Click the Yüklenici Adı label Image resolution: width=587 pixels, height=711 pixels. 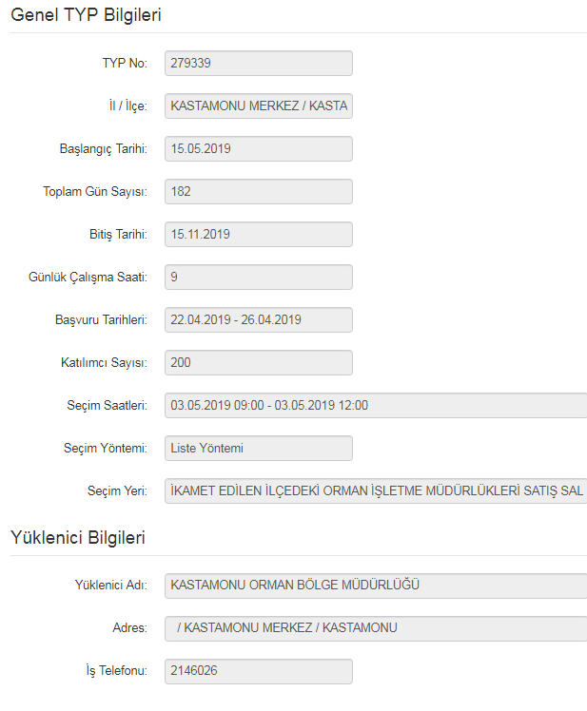click(109, 586)
